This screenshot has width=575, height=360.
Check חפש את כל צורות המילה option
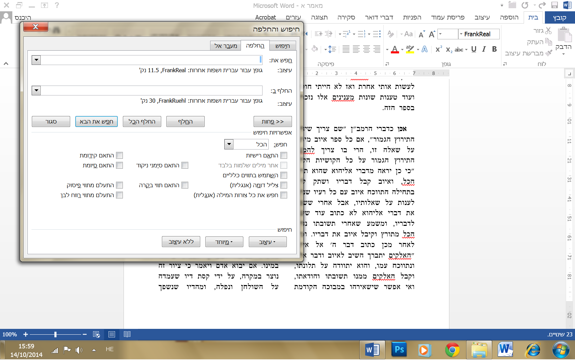tap(284, 195)
